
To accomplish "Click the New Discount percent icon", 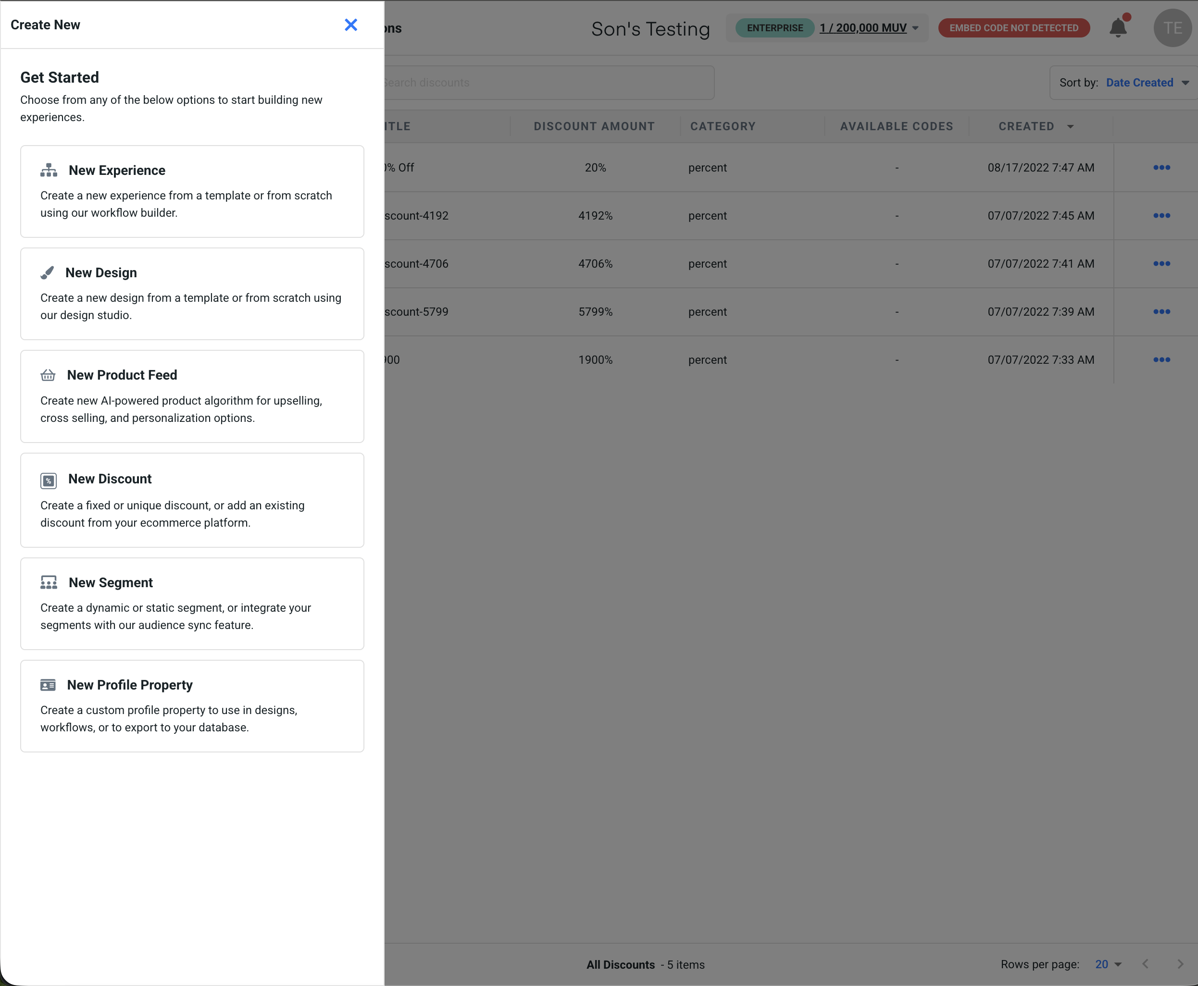I will (48, 481).
